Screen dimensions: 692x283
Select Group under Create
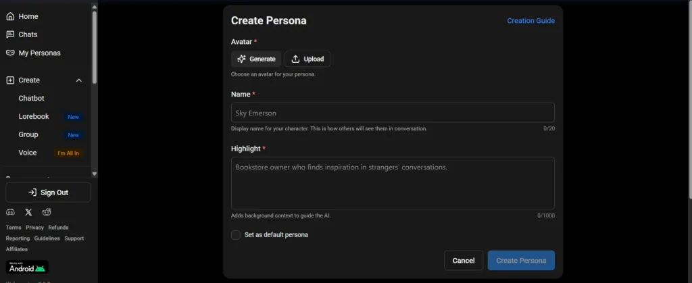pyautogui.click(x=28, y=134)
